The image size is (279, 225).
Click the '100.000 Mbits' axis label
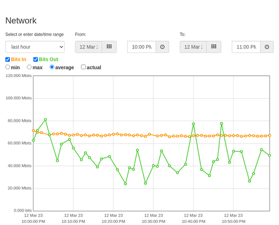[x=18, y=98]
